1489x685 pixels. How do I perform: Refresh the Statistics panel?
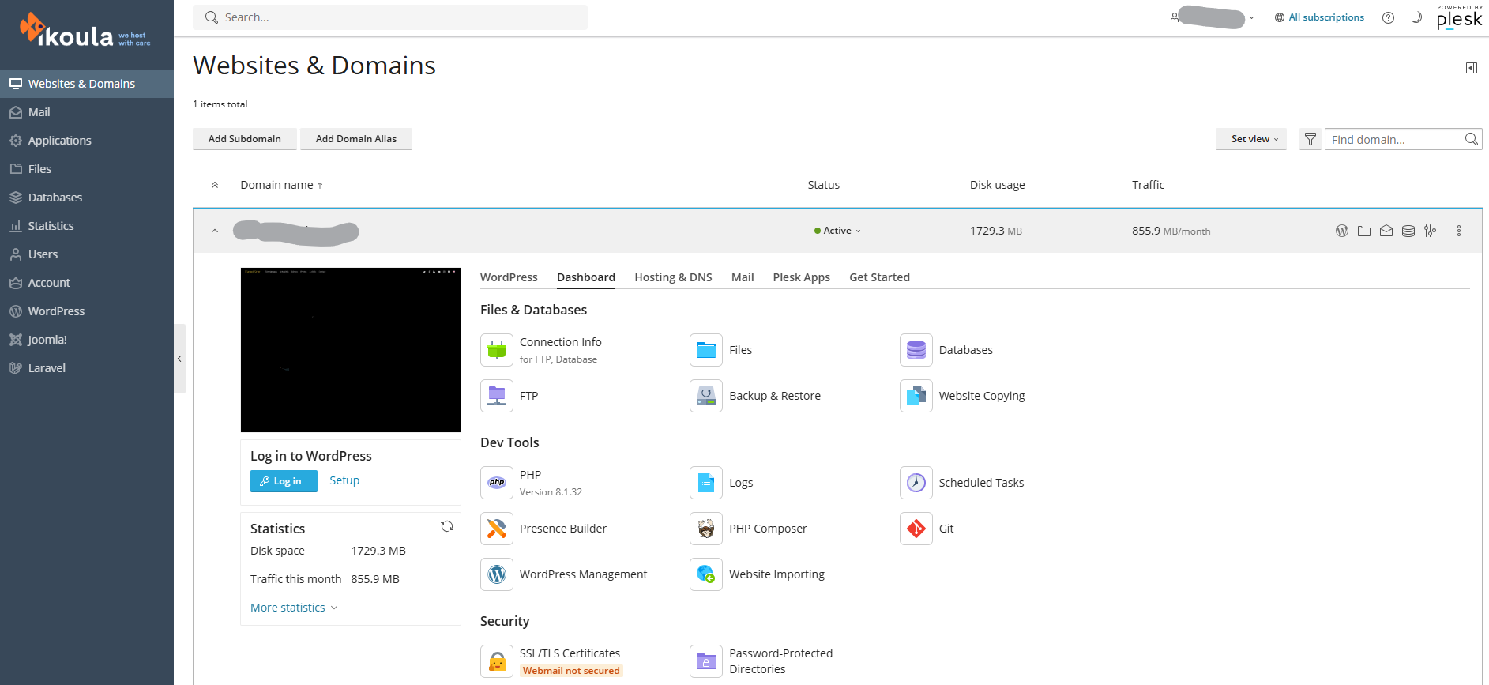pos(447,526)
